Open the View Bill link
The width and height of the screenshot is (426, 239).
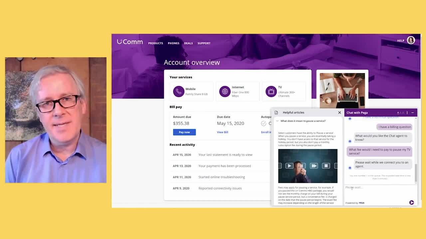(x=222, y=132)
